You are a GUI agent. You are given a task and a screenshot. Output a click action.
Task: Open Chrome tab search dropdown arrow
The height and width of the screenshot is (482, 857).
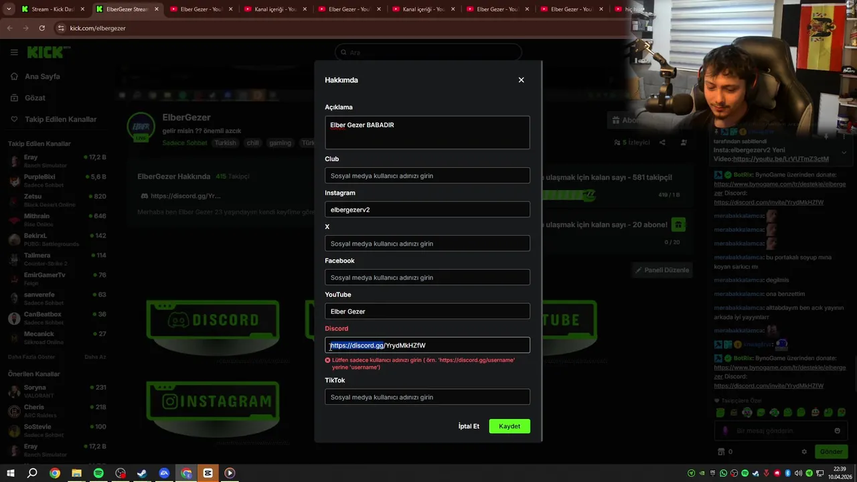9,9
